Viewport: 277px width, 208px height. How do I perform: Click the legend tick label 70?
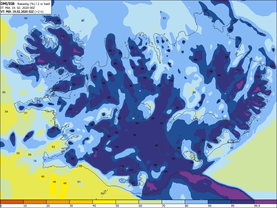164,206
